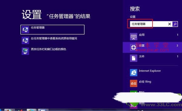Click the 设置 gear icon

coord(133,47)
